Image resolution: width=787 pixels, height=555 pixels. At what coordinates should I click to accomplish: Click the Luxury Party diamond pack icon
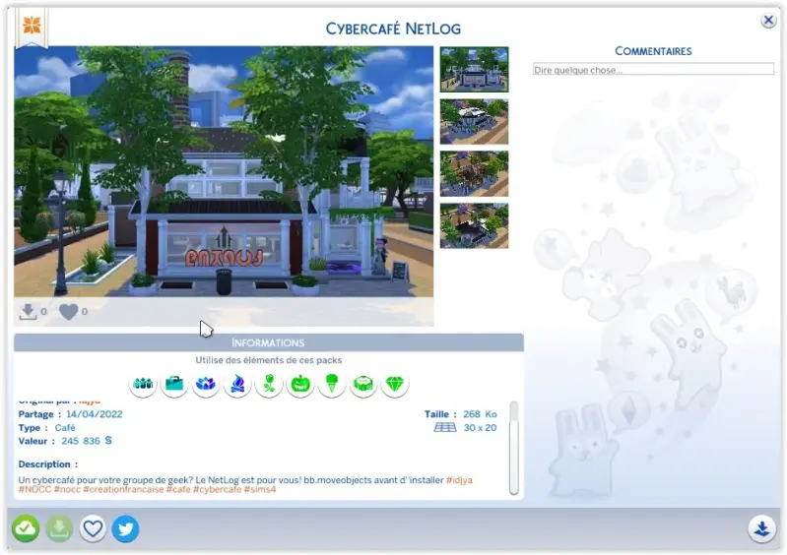tap(395, 385)
